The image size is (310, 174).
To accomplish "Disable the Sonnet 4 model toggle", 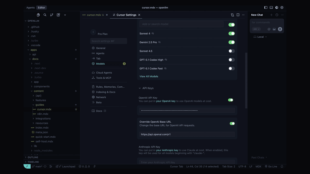I will pyautogui.click(x=231, y=33).
